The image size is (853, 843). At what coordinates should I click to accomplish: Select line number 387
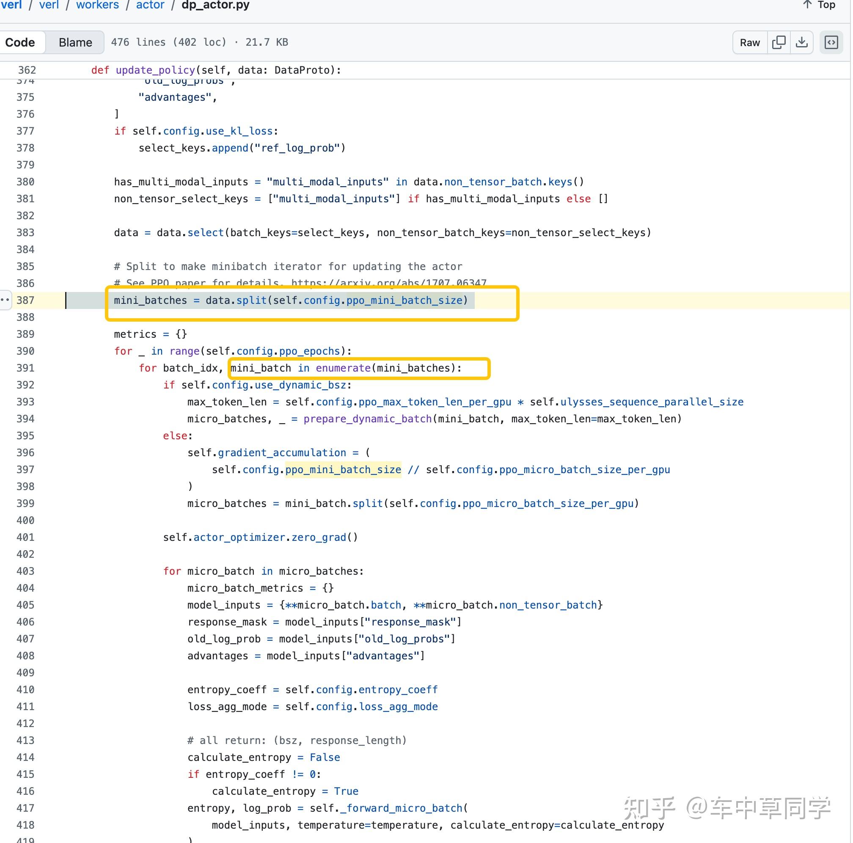26,301
